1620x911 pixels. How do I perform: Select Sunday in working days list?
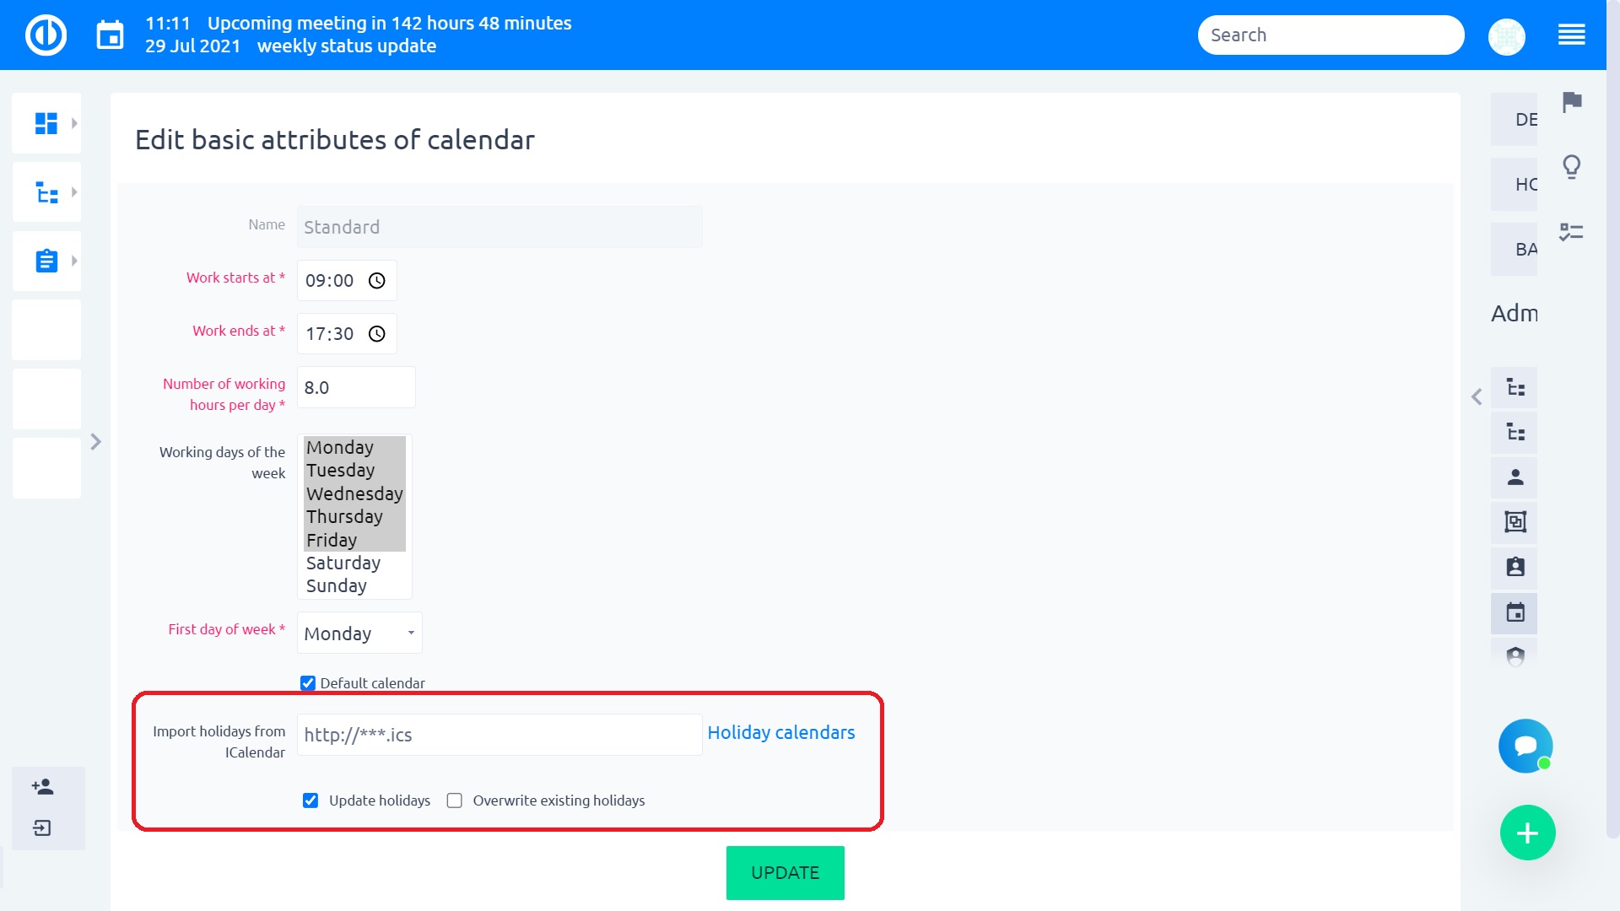click(337, 586)
